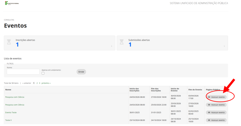Expand Submissões abertas card chevron
This screenshot has height=126, width=241.
pyautogui.click(x=224, y=46)
